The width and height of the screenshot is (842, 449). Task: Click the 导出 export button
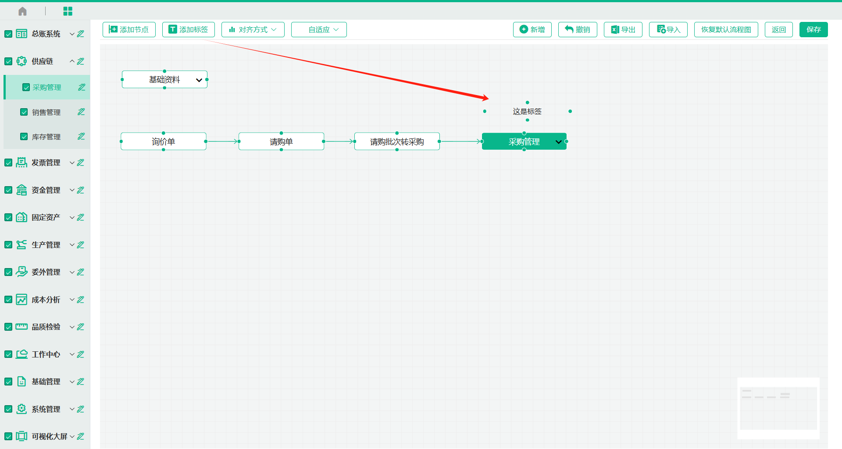623,29
